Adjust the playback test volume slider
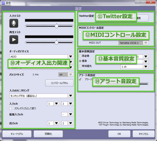 [x=49, y=43]
